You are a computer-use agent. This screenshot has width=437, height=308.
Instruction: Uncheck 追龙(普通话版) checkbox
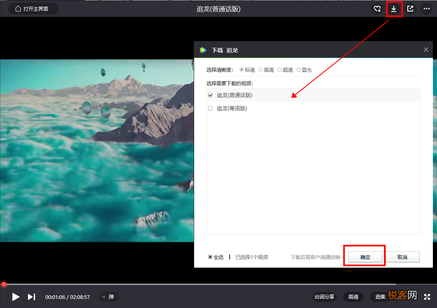(210, 95)
